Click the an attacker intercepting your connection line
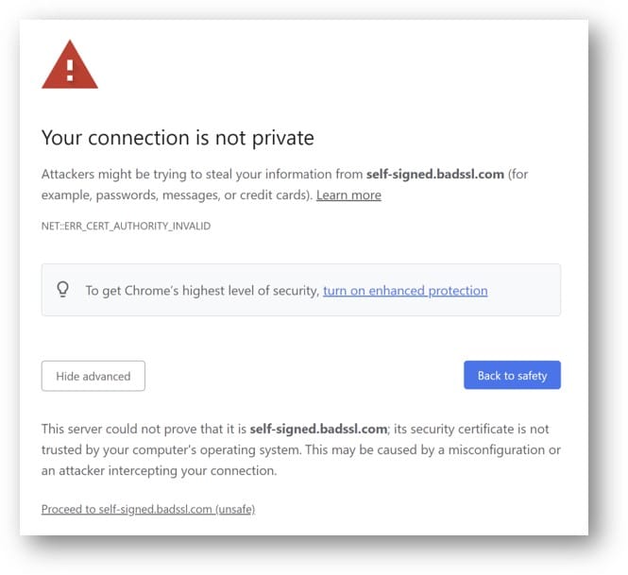 click(x=159, y=470)
